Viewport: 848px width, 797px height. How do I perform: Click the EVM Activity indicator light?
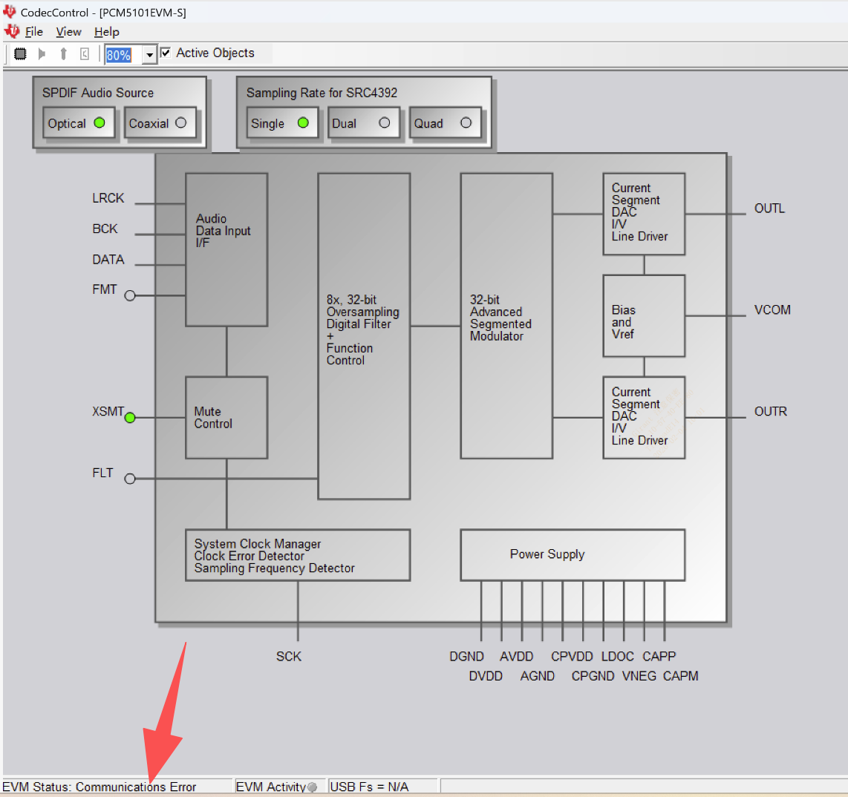pyautogui.click(x=312, y=787)
